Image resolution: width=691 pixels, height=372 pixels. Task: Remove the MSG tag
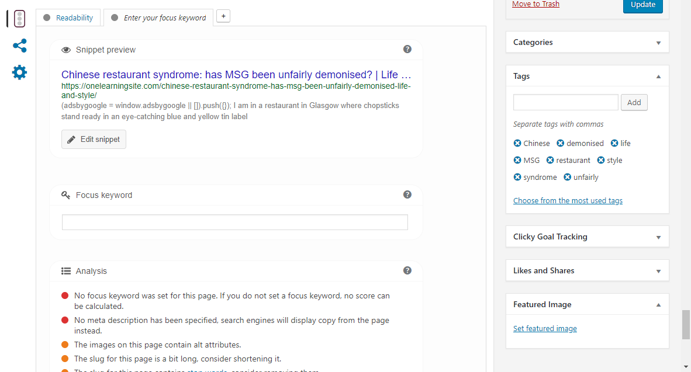(x=517, y=160)
